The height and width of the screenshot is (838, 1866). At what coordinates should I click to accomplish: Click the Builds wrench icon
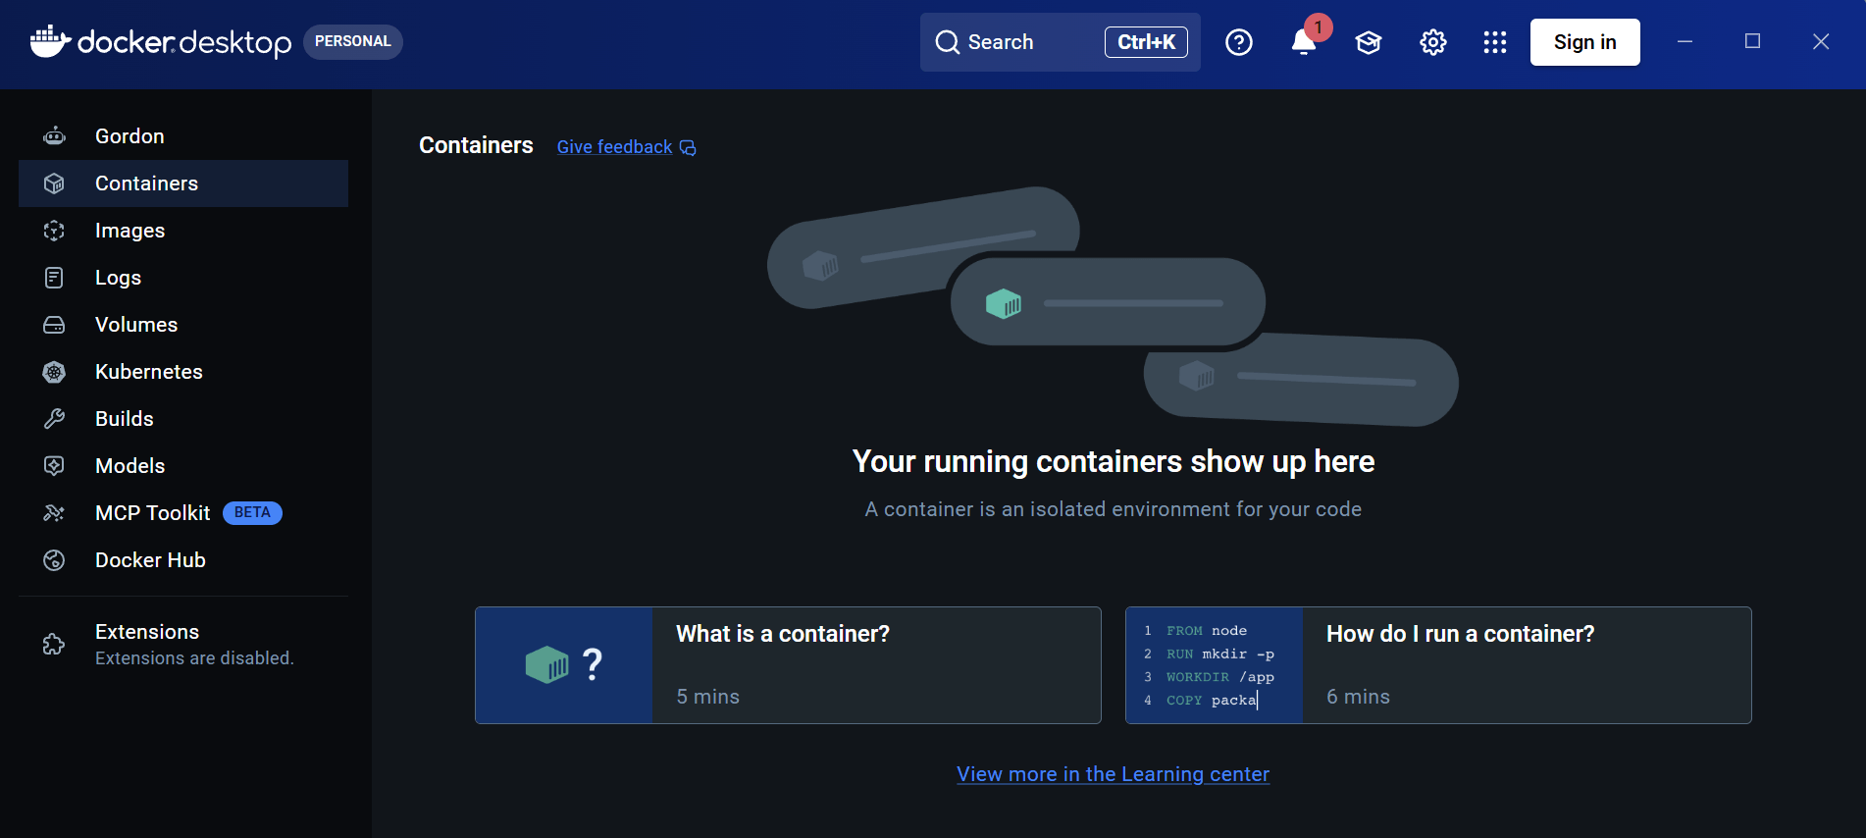coord(54,419)
